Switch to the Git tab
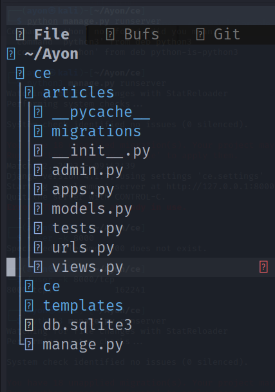Image resolution: width=275 pixels, height=392 pixels. [x=227, y=34]
